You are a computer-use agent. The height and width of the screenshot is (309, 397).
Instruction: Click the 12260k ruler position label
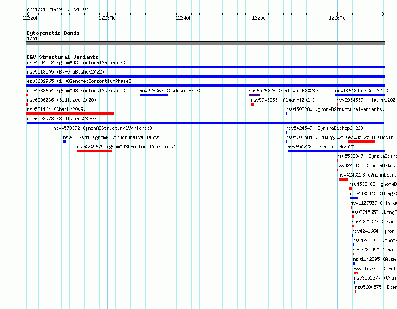coord(337,18)
